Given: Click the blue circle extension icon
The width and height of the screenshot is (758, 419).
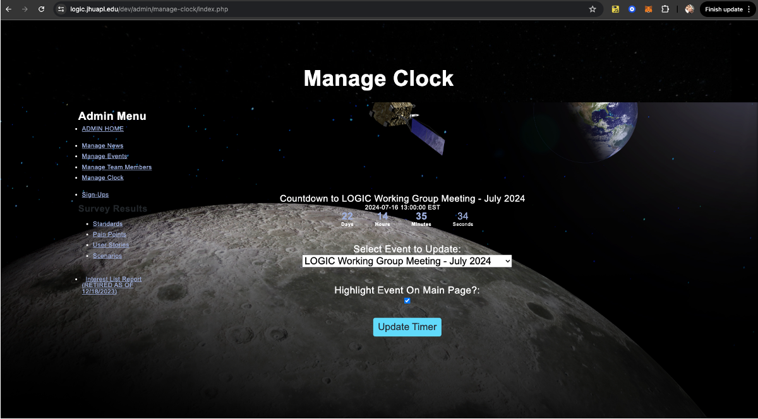Looking at the screenshot, I should pyautogui.click(x=632, y=9).
